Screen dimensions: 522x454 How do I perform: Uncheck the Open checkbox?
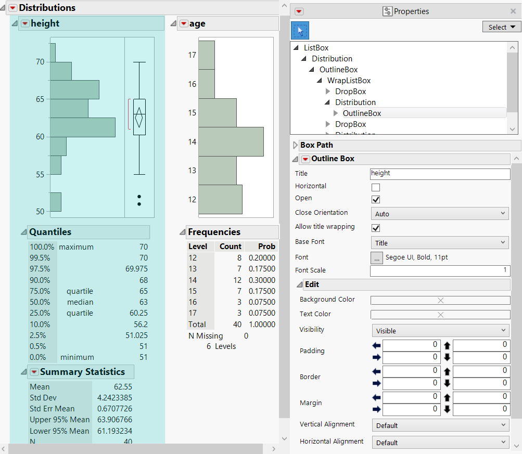[x=375, y=199]
